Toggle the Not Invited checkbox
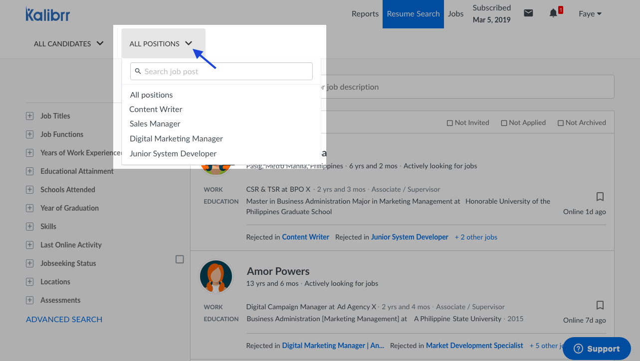The image size is (640, 361). [449, 123]
